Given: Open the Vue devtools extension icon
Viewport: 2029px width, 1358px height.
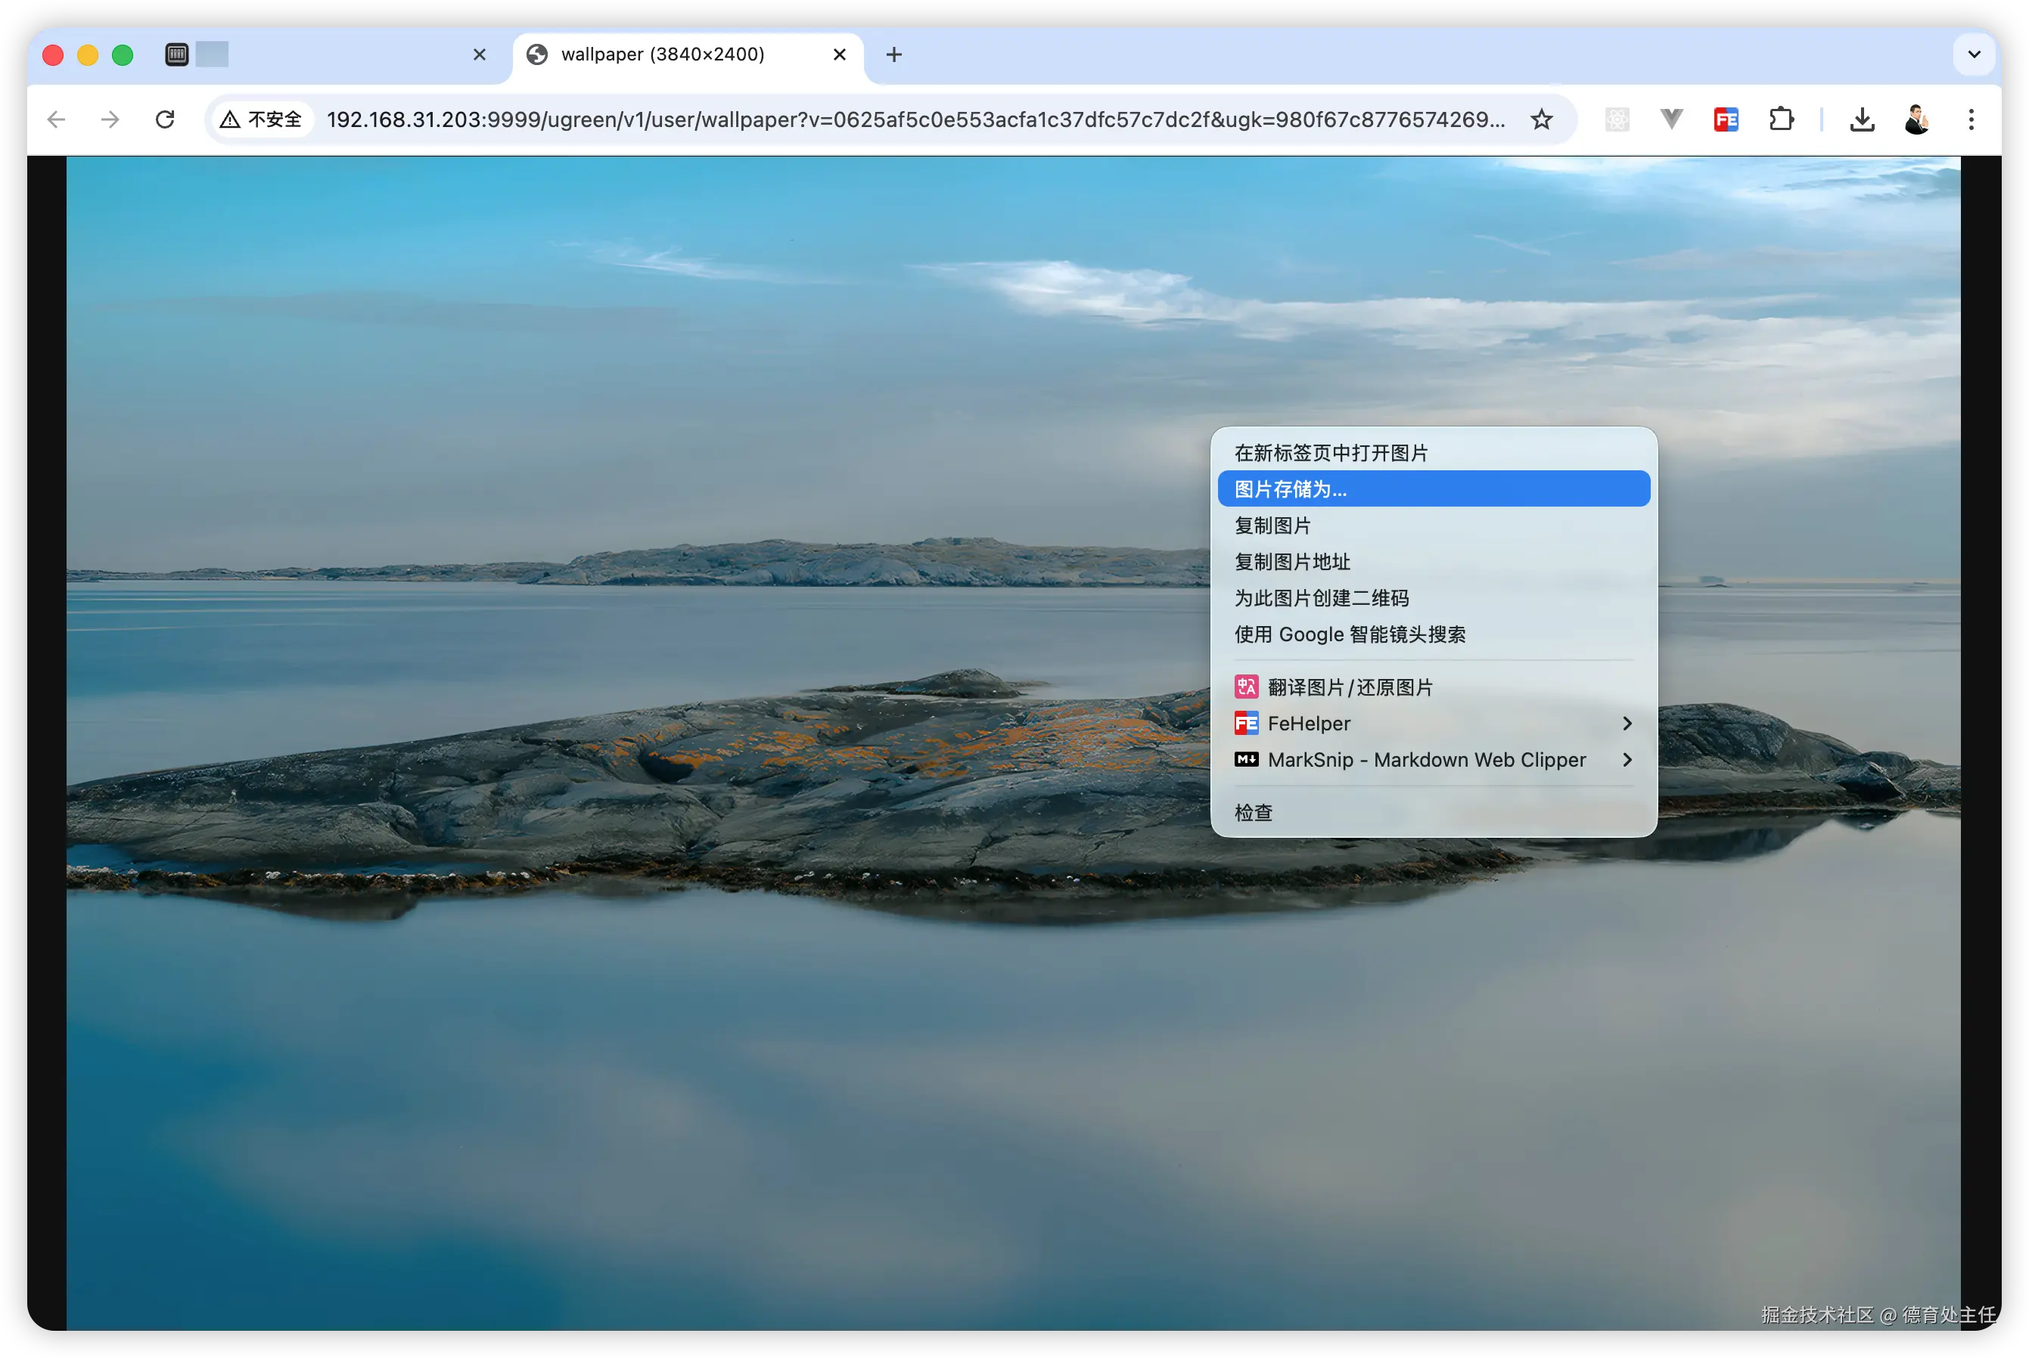Looking at the screenshot, I should click(x=1671, y=119).
